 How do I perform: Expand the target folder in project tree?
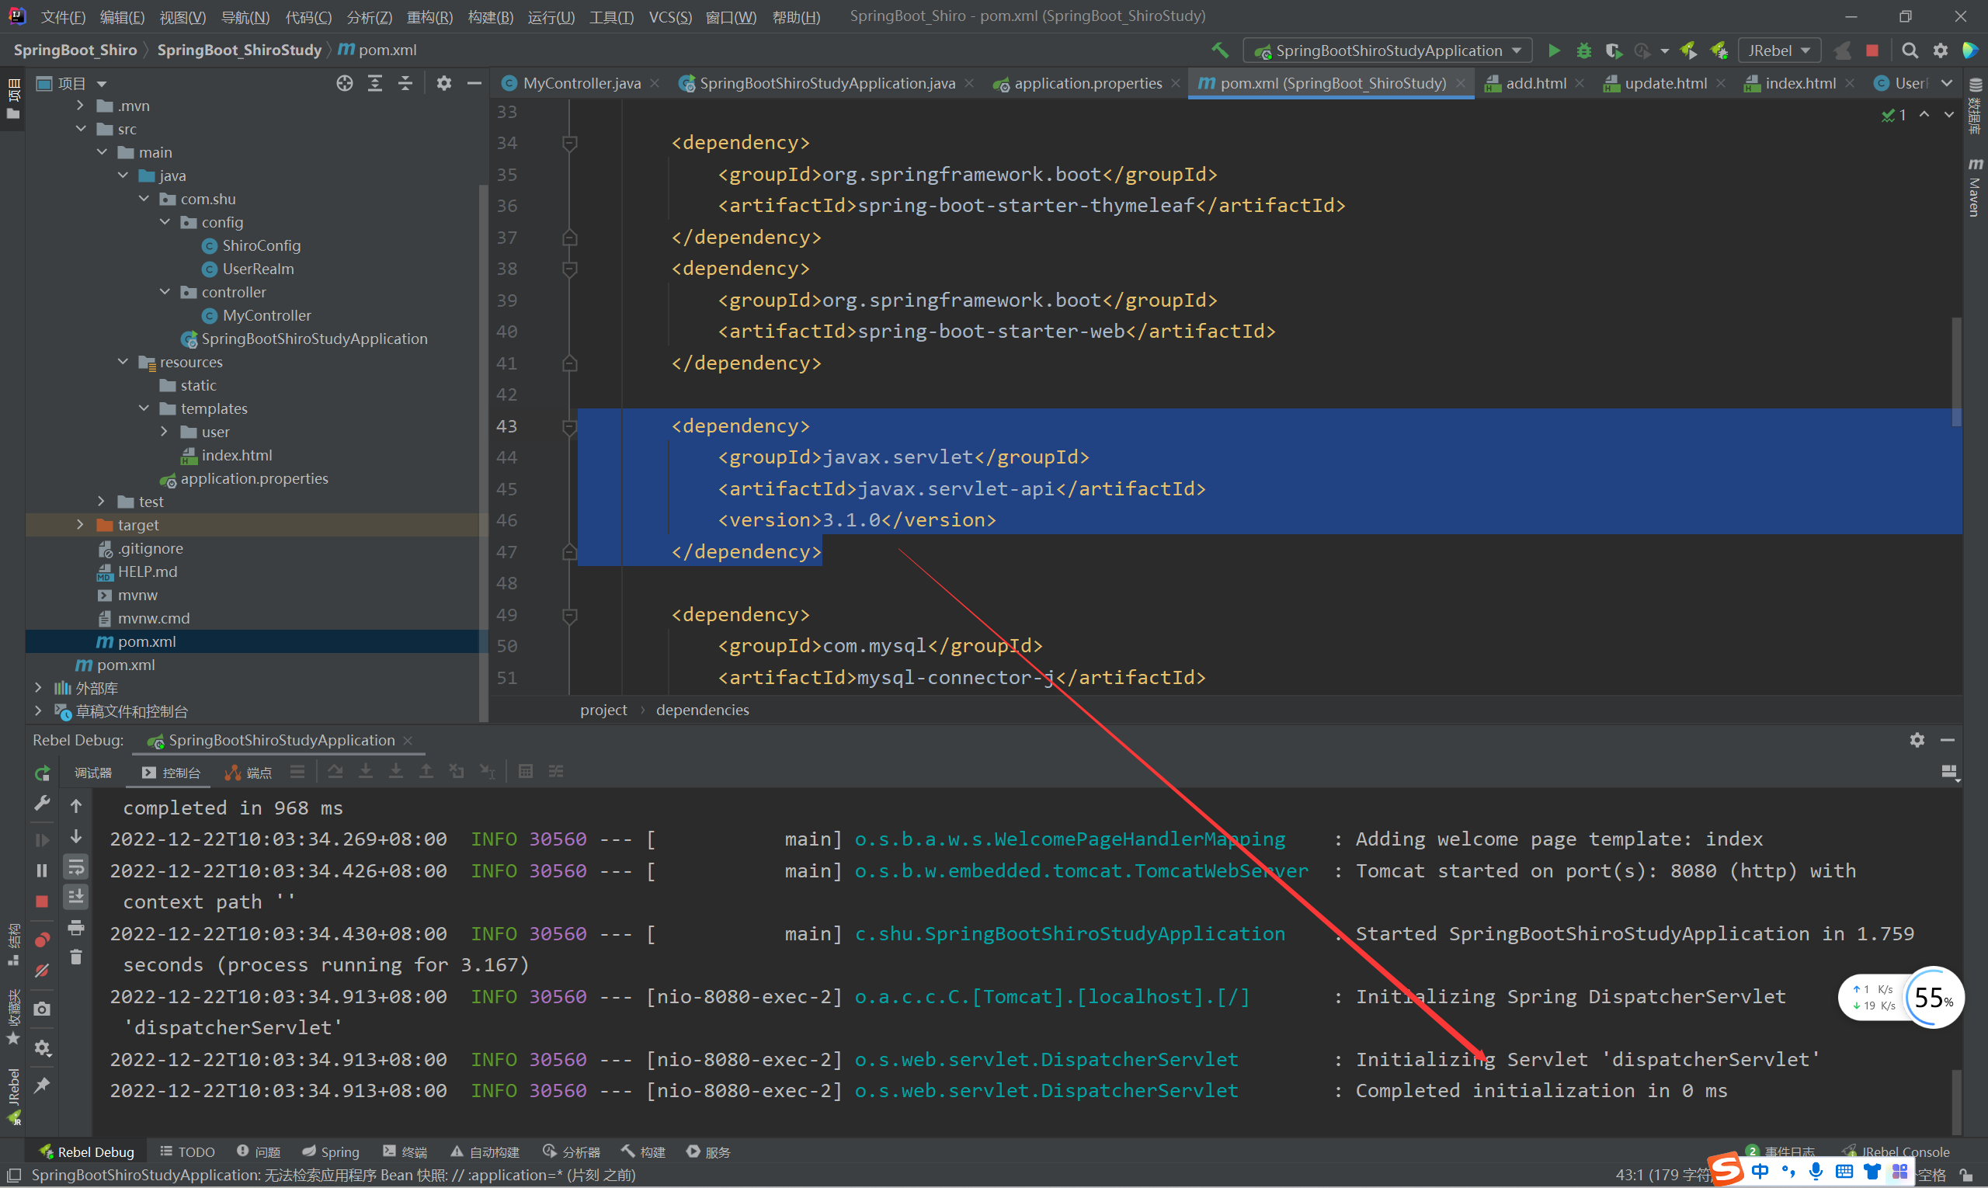tap(80, 525)
